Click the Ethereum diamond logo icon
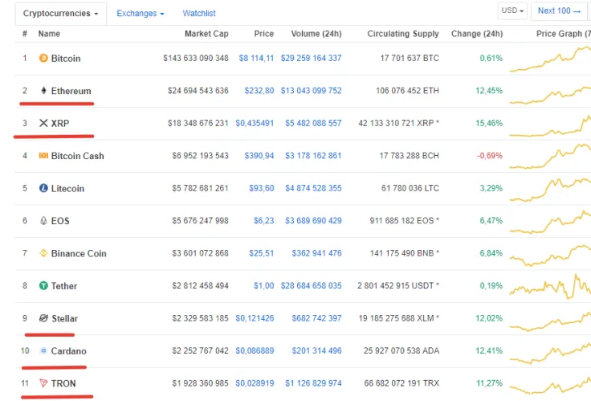591x401 pixels. [43, 91]
